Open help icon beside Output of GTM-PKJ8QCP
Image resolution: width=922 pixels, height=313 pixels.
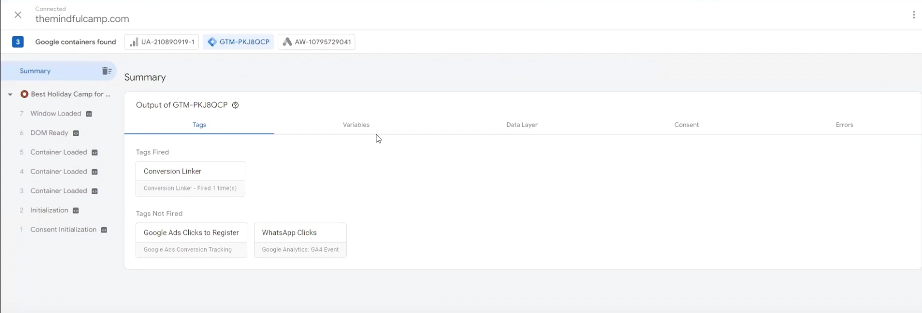(x=236, y=105)
